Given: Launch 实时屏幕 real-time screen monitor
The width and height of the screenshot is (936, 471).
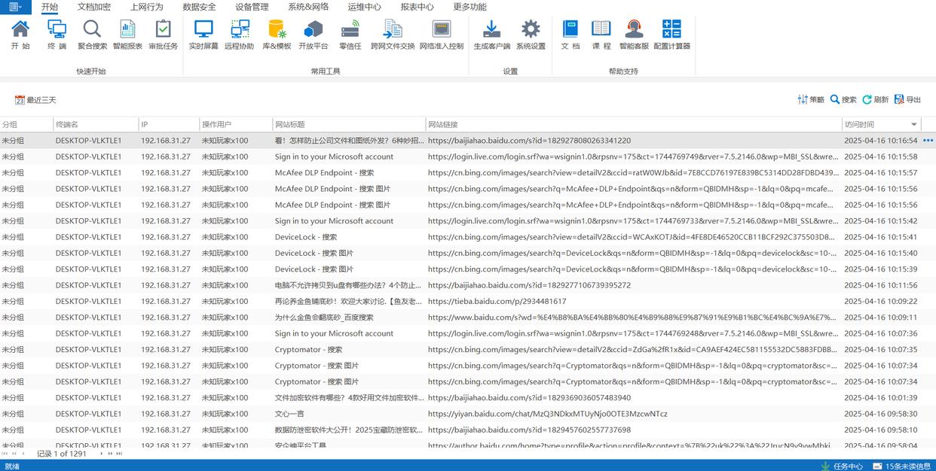Looking at the screenshot, I should pos(203,35).
